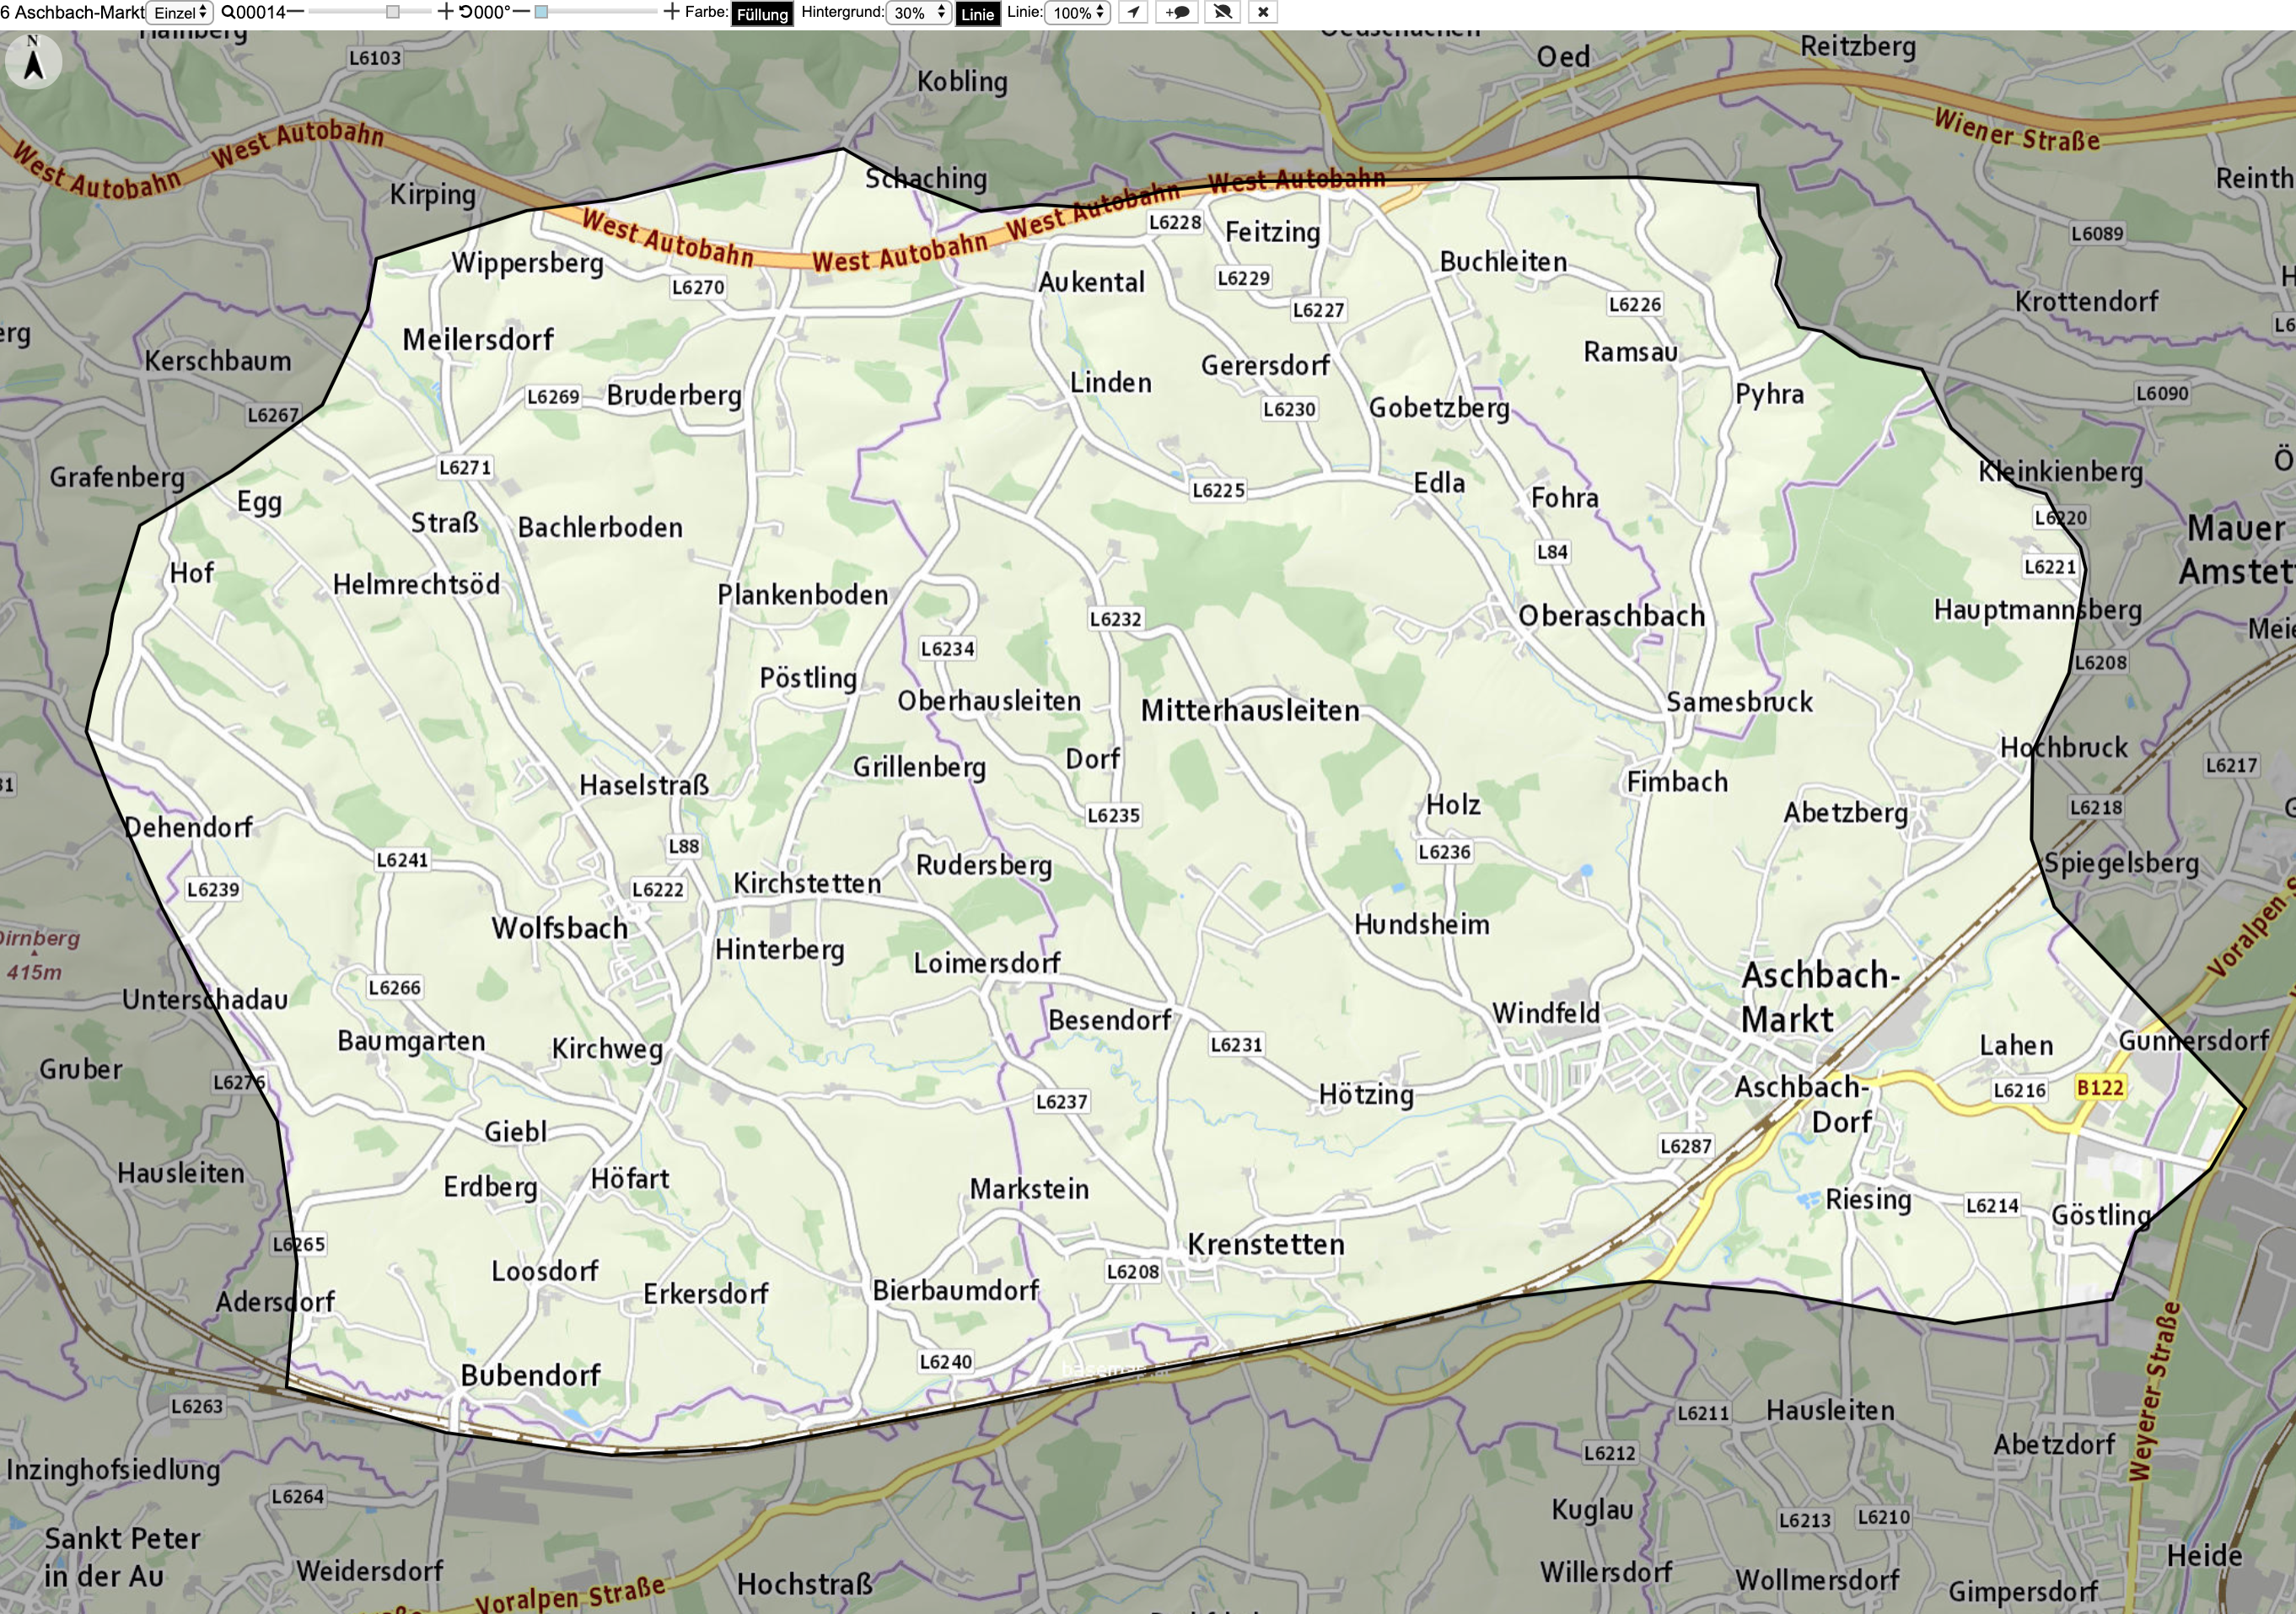Click the zoom slider handle
This screenshot has width=2296, height=1614.
click(393, 12)
